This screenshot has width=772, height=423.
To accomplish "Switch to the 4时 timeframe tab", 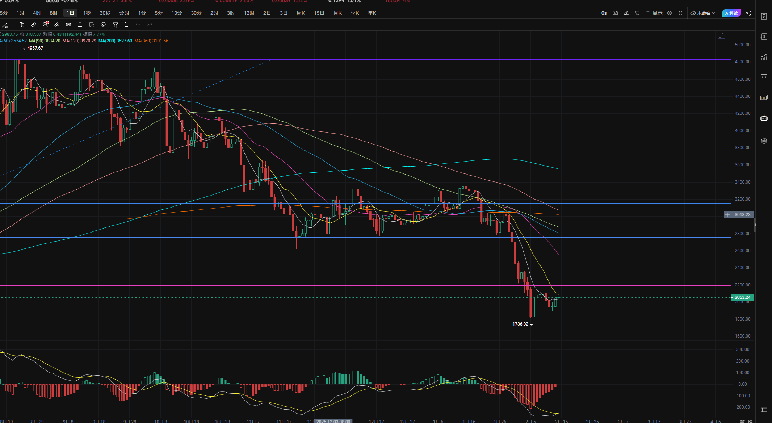I will pyautogui.click(x=37, y=13).
